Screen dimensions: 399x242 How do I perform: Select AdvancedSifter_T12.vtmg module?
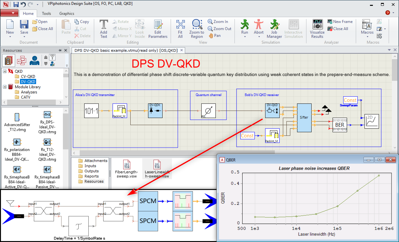point(17,122)
